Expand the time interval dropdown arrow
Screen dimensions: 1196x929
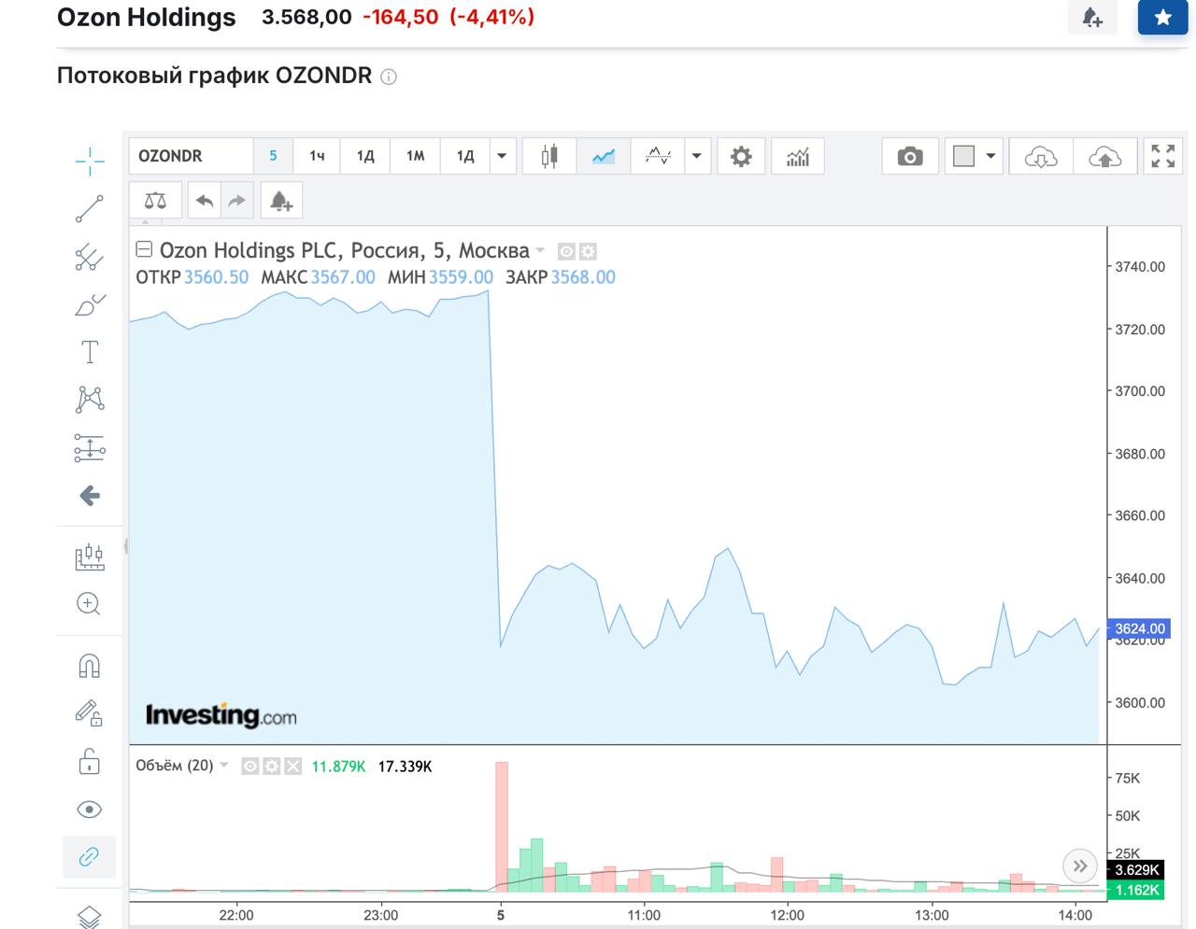coord(502,157)
